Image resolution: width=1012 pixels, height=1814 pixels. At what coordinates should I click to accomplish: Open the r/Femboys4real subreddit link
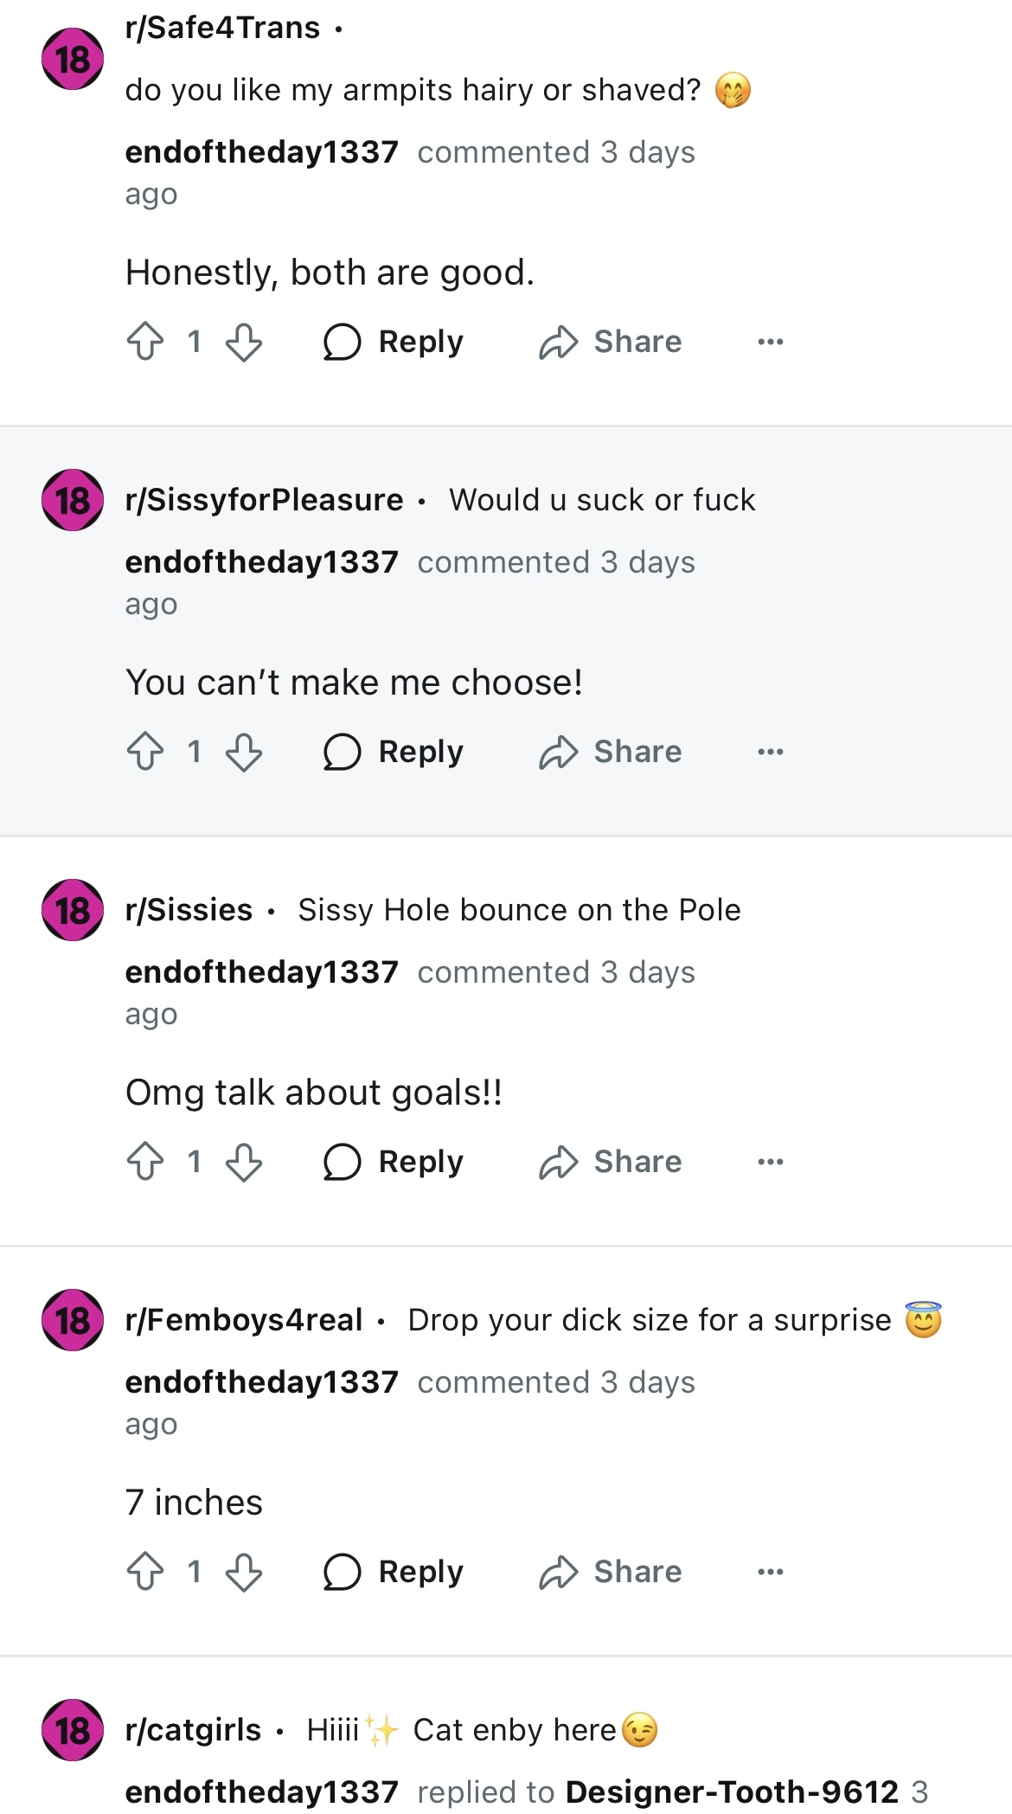click(244, 1320)
